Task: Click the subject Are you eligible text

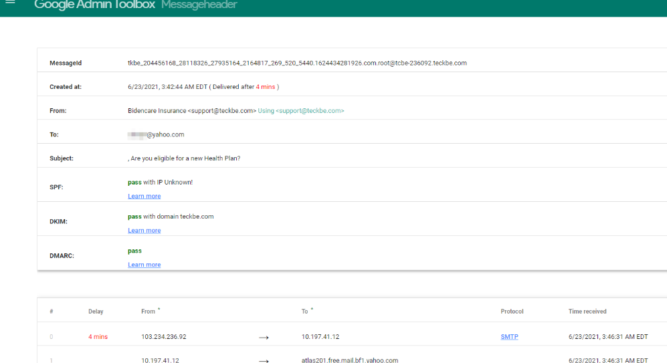Action: point(185,158)
